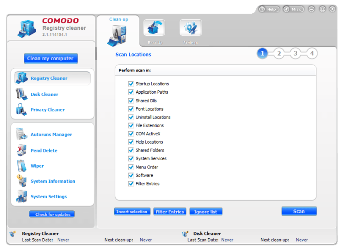Uncheck Startup Locations checkbox
The width and height of the screenshot is (344, 252).
coord(131,84)
